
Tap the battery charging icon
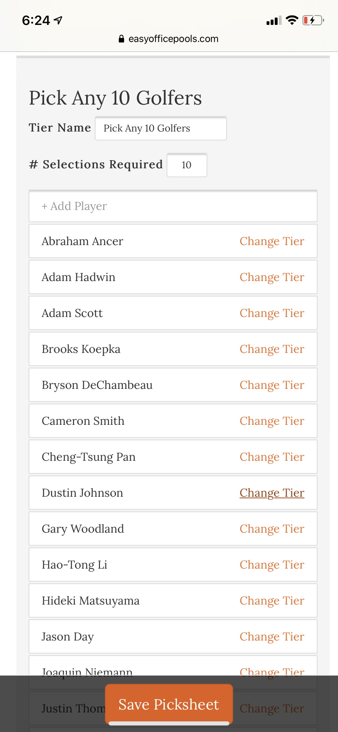[x=313, y=20]
